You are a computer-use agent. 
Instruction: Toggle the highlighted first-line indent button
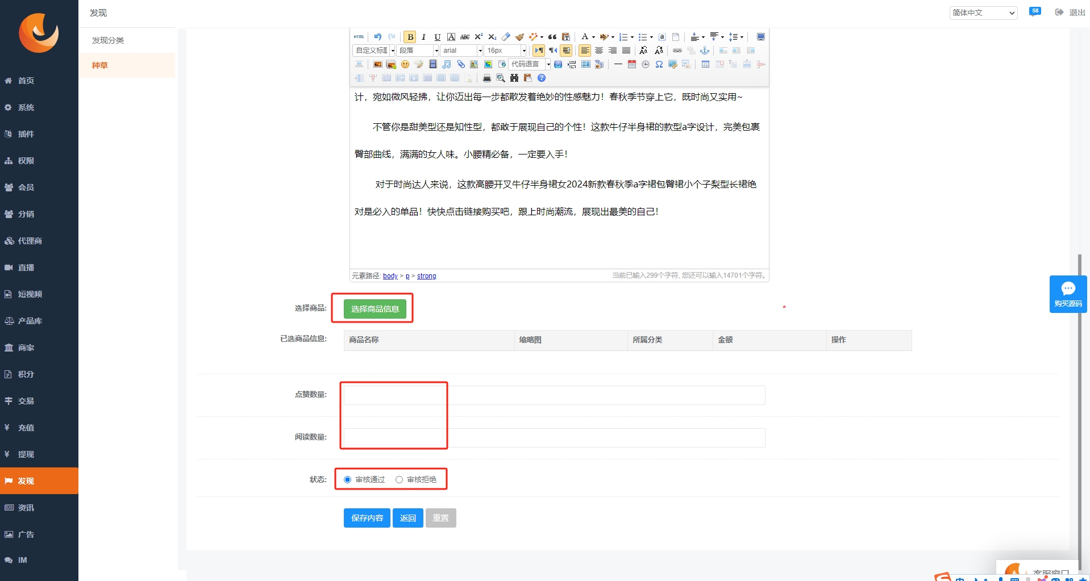point(566,51)
